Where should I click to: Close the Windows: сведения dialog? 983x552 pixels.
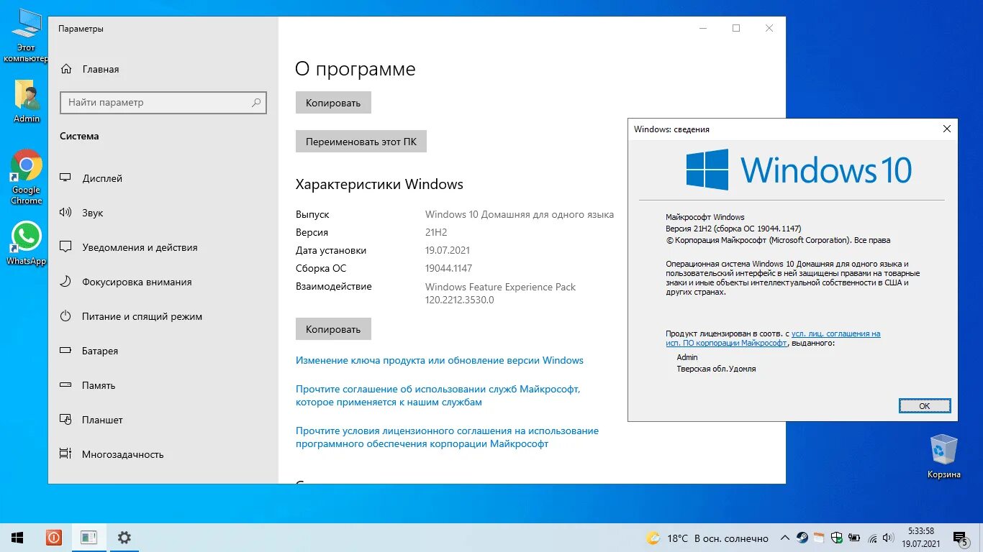tap(947, 129)
